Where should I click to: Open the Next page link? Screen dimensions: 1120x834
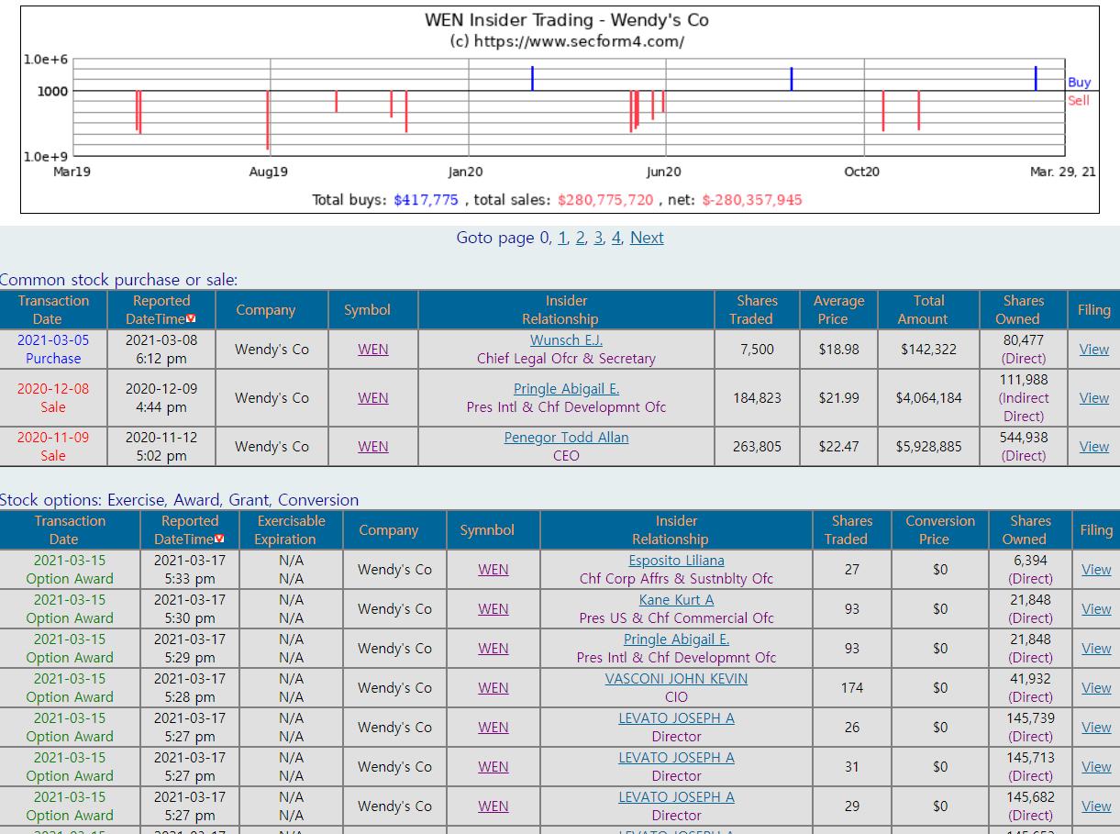pos(647,238)
